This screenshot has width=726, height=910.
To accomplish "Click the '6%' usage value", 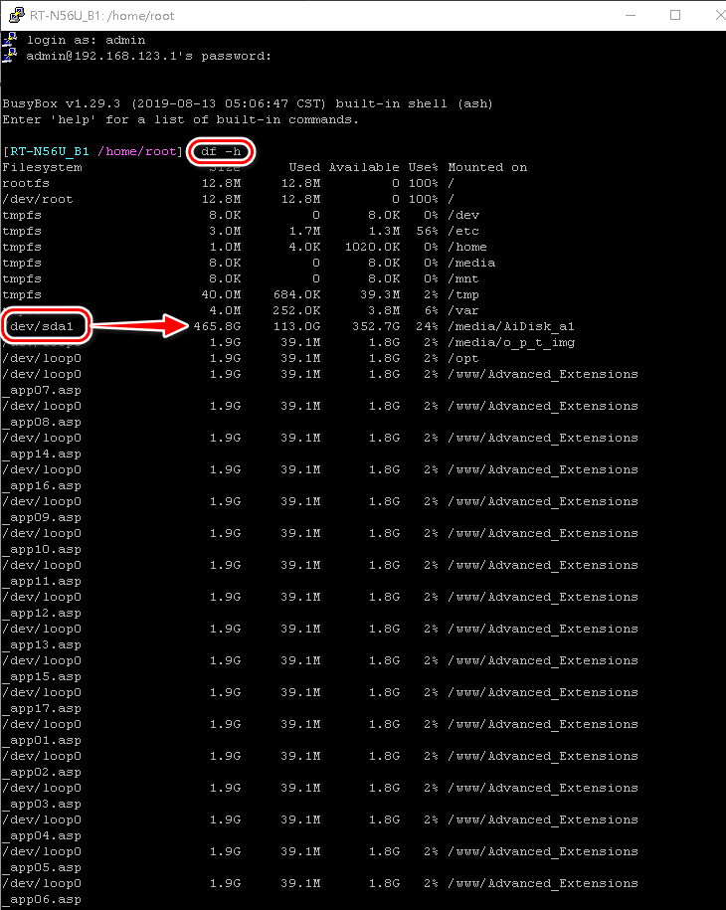I will click(432, 310).
